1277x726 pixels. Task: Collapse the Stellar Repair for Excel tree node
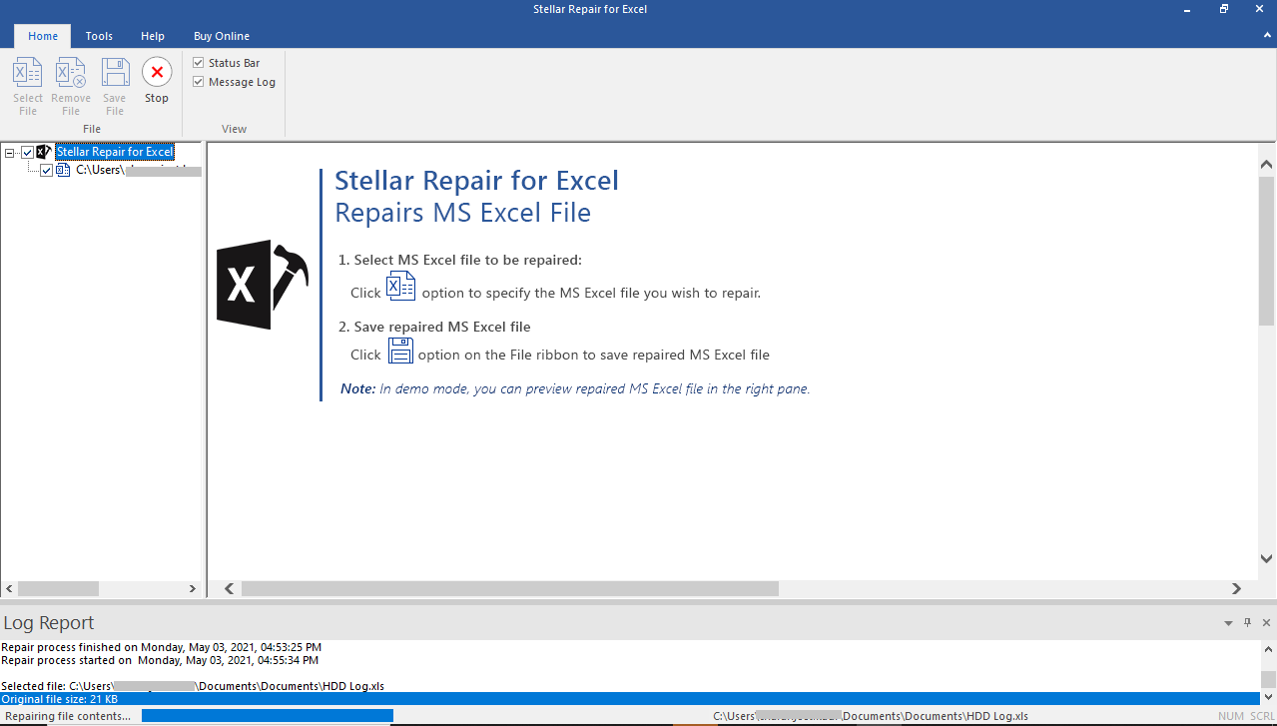(10, 153)
